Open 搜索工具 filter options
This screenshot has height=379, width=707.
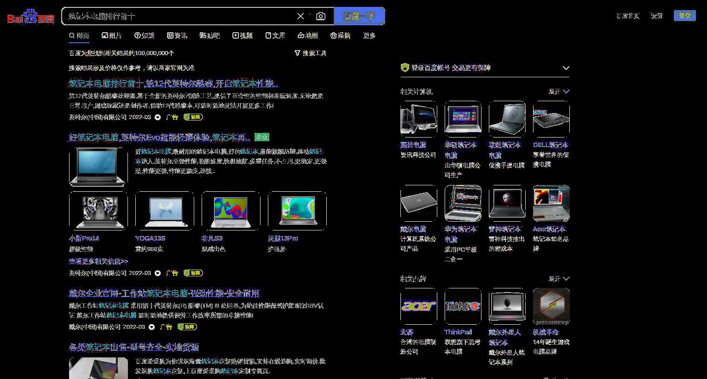[310, 53]
